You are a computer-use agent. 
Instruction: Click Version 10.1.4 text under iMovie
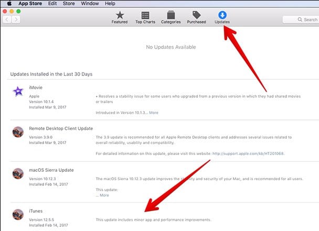(41, 102)
